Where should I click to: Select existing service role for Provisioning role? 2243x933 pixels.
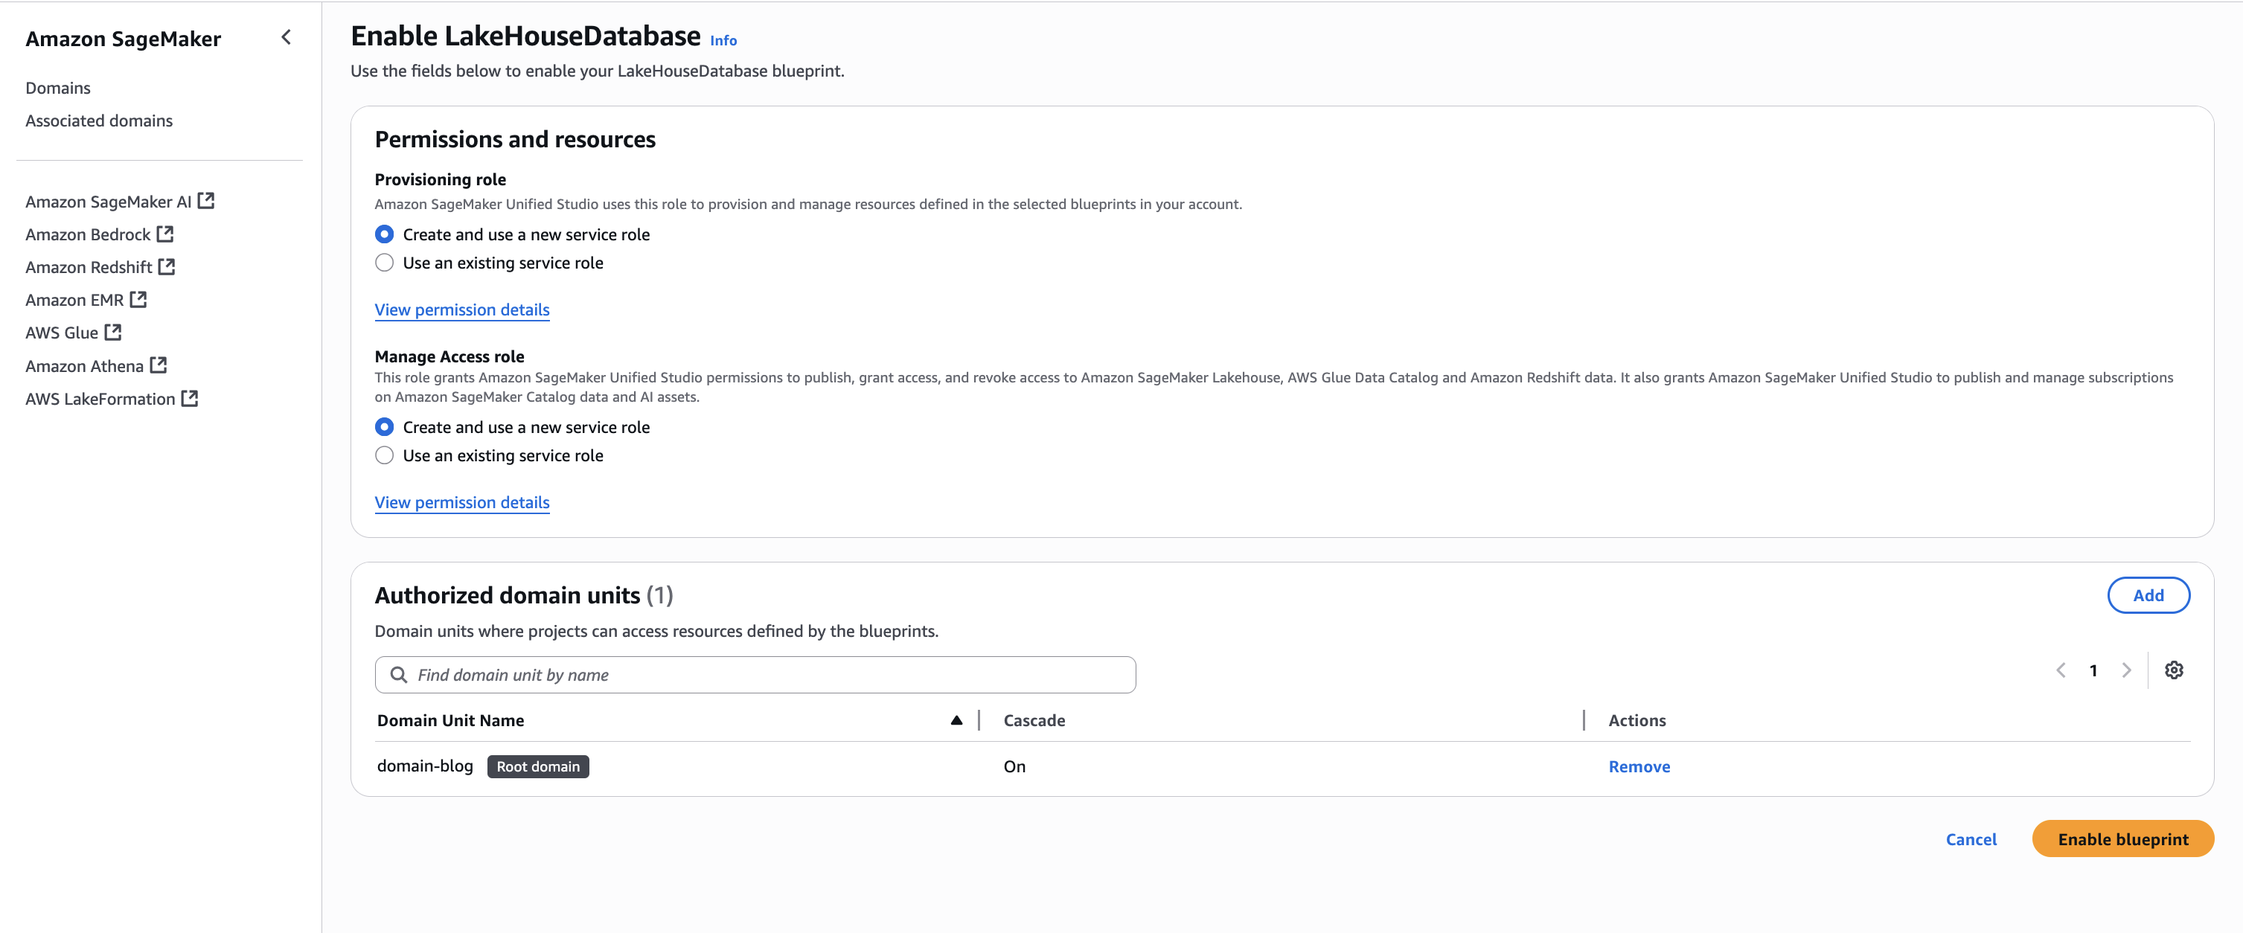pos(384,263)
